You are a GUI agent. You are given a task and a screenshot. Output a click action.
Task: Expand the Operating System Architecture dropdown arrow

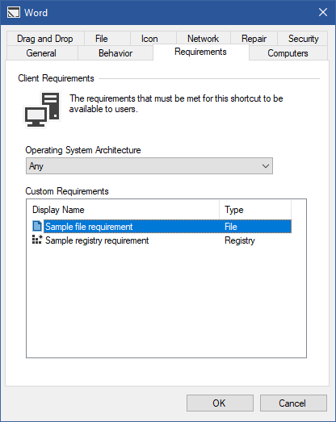pyautogui.click(x=266, y=166)
